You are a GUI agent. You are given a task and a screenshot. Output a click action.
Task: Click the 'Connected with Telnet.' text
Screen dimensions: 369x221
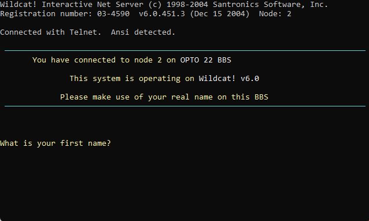pyautogui.click(x=50, y=32)
